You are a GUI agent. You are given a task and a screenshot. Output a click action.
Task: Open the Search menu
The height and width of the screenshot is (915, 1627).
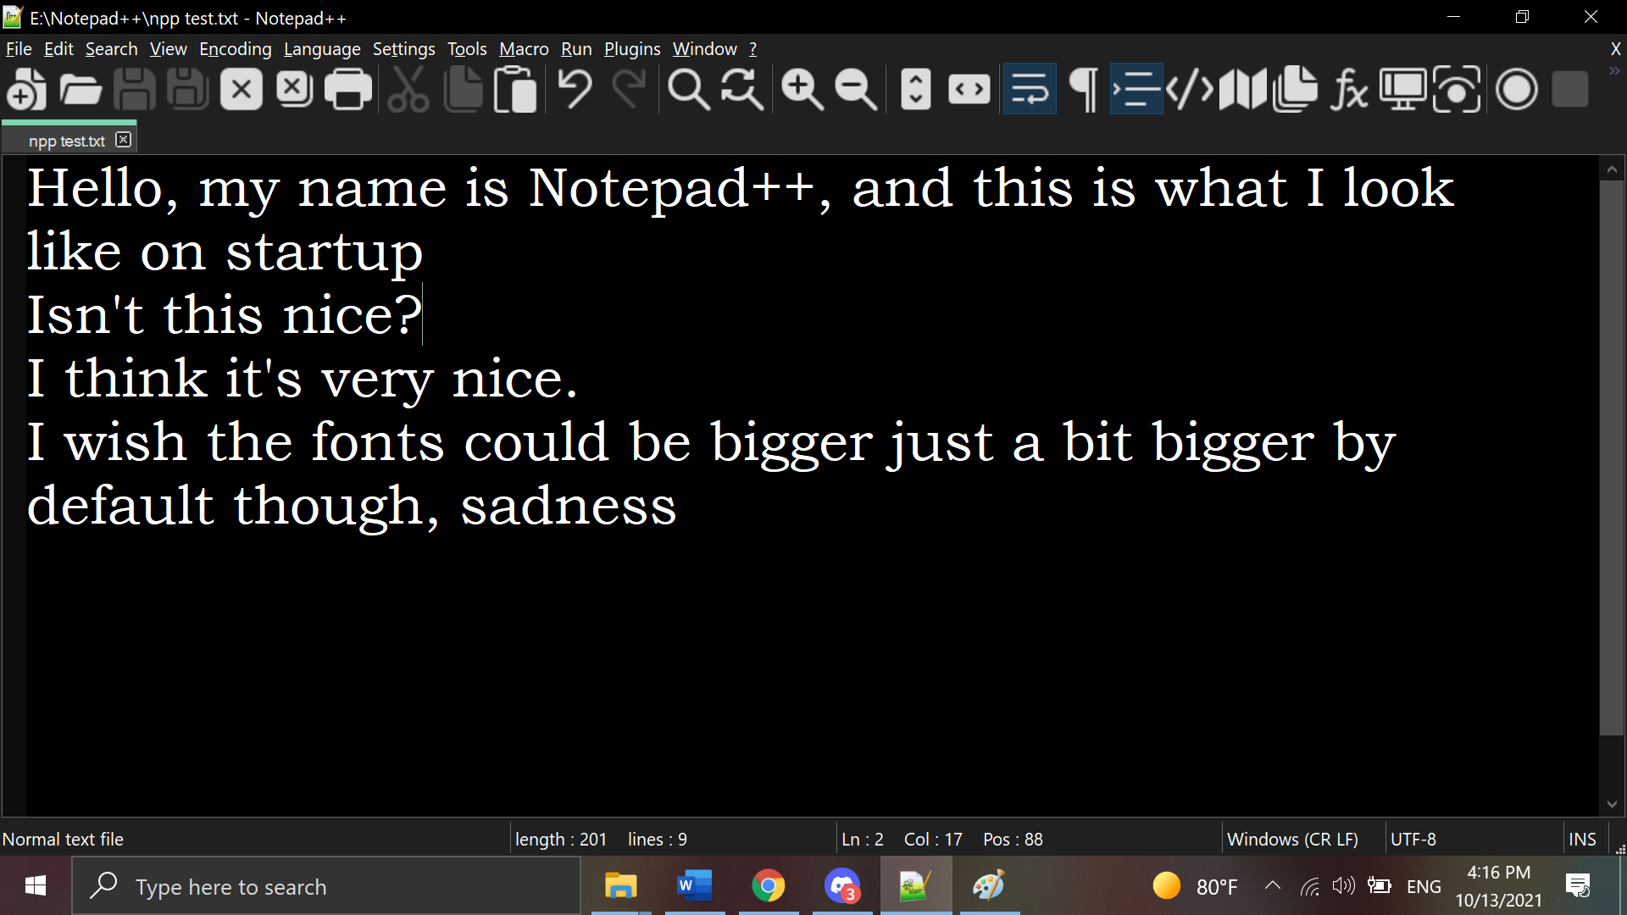coord(111,49)
